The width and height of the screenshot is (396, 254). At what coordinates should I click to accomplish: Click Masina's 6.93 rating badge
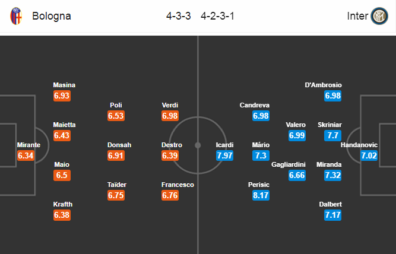click(x=62, y=96)
